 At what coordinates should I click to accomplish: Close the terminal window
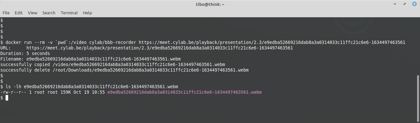click(x=413, y=4)
